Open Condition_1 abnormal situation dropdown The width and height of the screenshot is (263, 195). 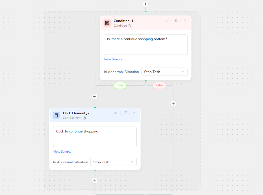[164, 72]
